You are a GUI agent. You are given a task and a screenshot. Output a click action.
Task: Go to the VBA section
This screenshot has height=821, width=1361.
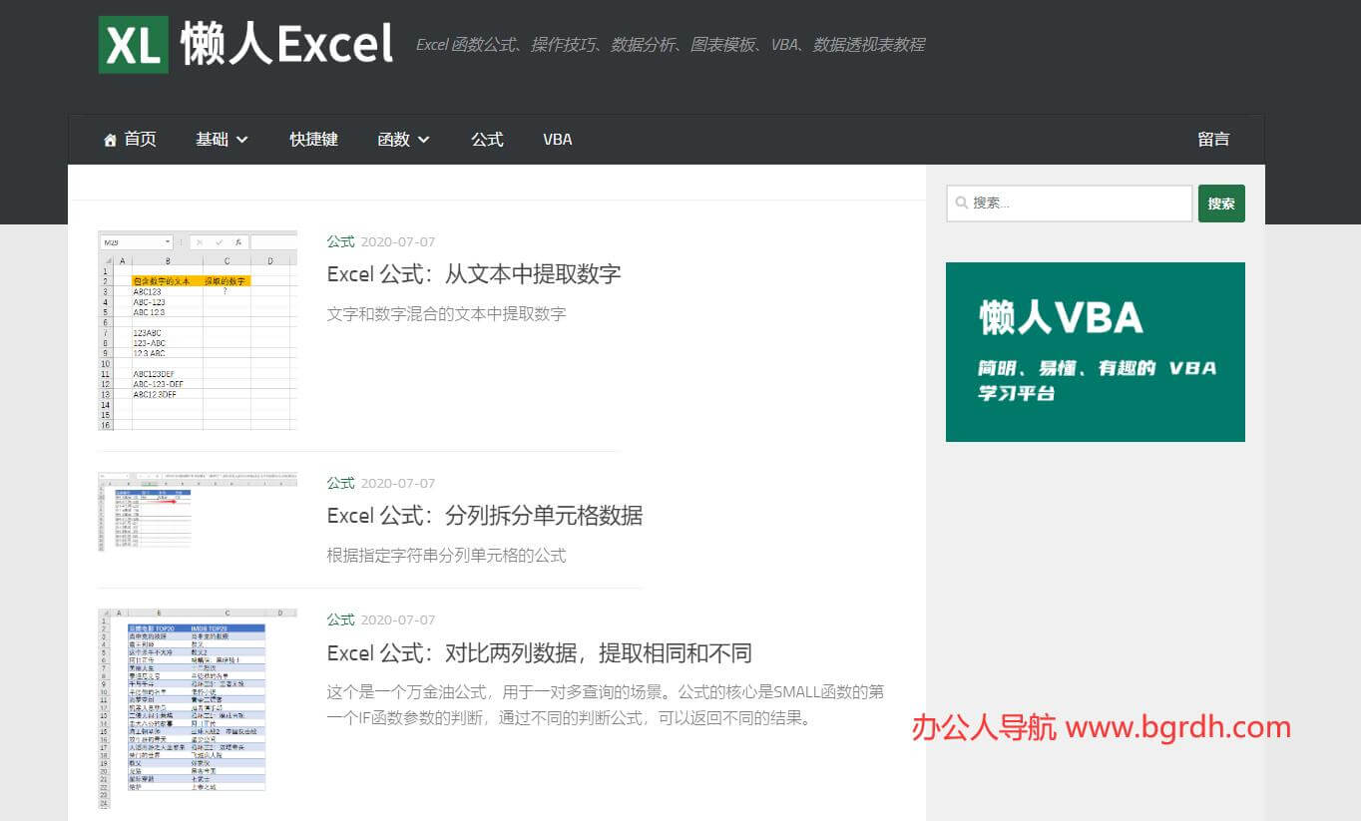[x=557, y=140]
